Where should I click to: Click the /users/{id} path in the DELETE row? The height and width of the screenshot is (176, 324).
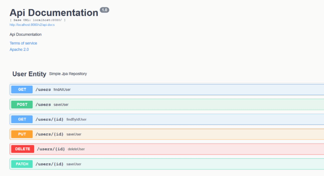click(x=51, y=149)
